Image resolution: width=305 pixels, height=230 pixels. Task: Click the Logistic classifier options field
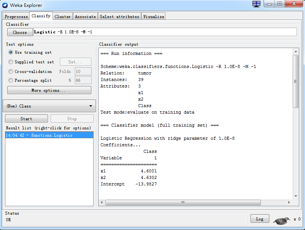click(x=165, y=32)
